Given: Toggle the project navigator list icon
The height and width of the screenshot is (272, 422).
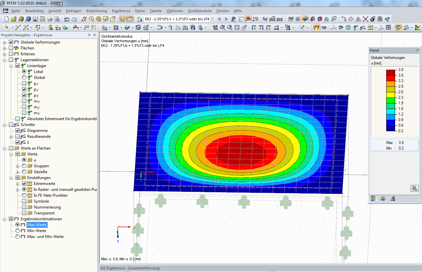Looking at the screenshot, I should click(x=123, y=19).
